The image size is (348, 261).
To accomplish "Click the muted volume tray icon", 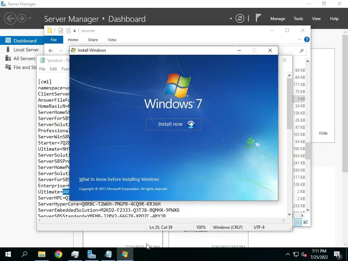I will coord(304,254).
